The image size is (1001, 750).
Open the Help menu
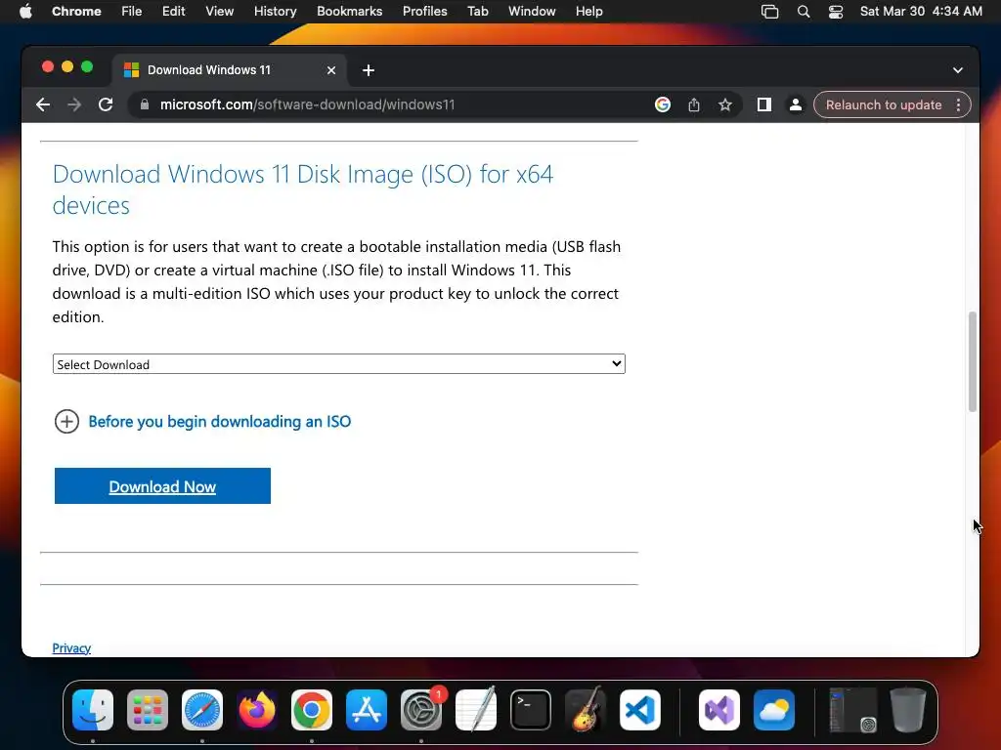(x=588, y=12)
